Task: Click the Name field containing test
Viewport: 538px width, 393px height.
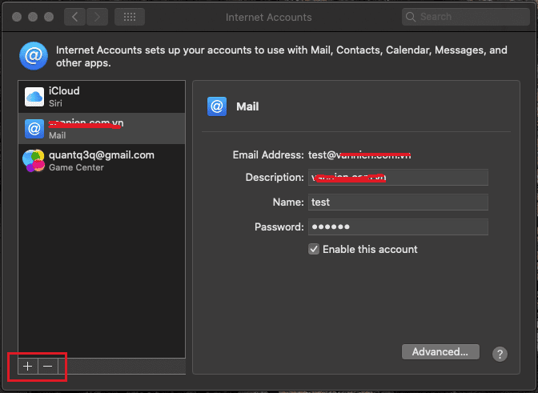Action: [398, 202]
